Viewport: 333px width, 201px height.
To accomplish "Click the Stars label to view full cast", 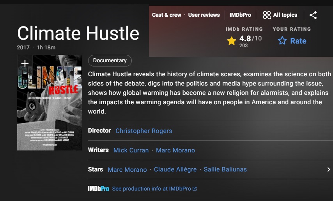I will click(96, 170).
